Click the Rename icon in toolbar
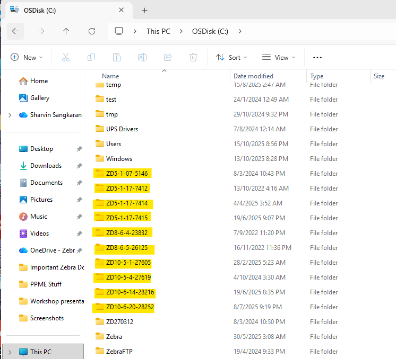Image resolution: width=396 pixels, height=359 pixels. point(142,57)
